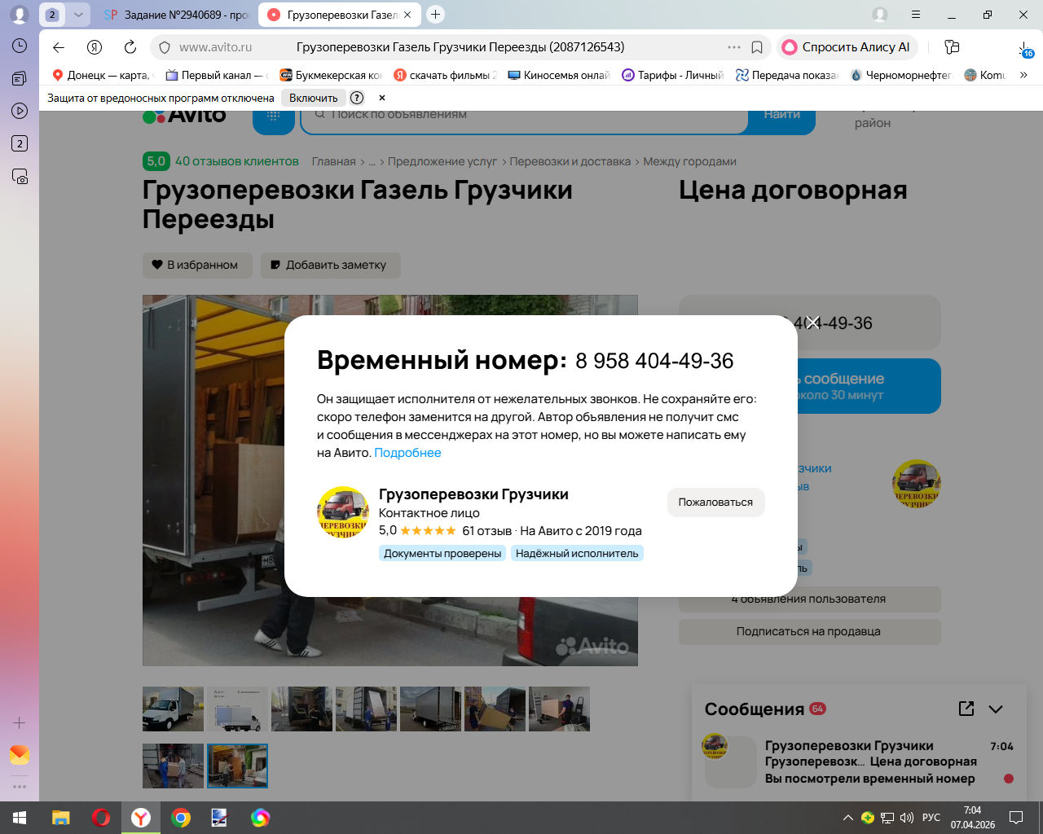Select the white truck first photo thumbnail
1043x834 pixels.
(x=173, y=709)
